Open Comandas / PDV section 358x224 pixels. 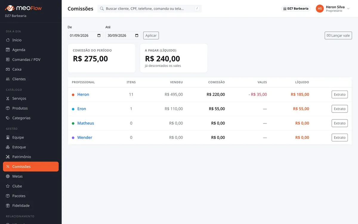pos(31,59)
